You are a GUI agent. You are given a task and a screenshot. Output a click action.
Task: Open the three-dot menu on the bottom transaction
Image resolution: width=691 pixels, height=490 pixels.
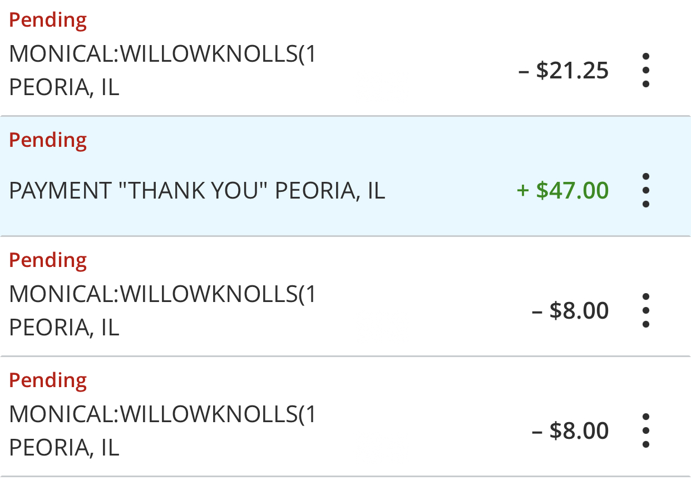[x=645, y=430]
